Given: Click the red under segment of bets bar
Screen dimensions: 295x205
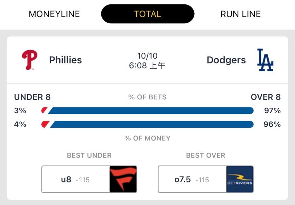Looking at the screenshot, I should click(x=44, y=110).
